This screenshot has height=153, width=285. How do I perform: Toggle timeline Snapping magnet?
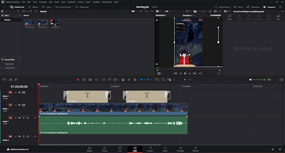coord(123,79)
